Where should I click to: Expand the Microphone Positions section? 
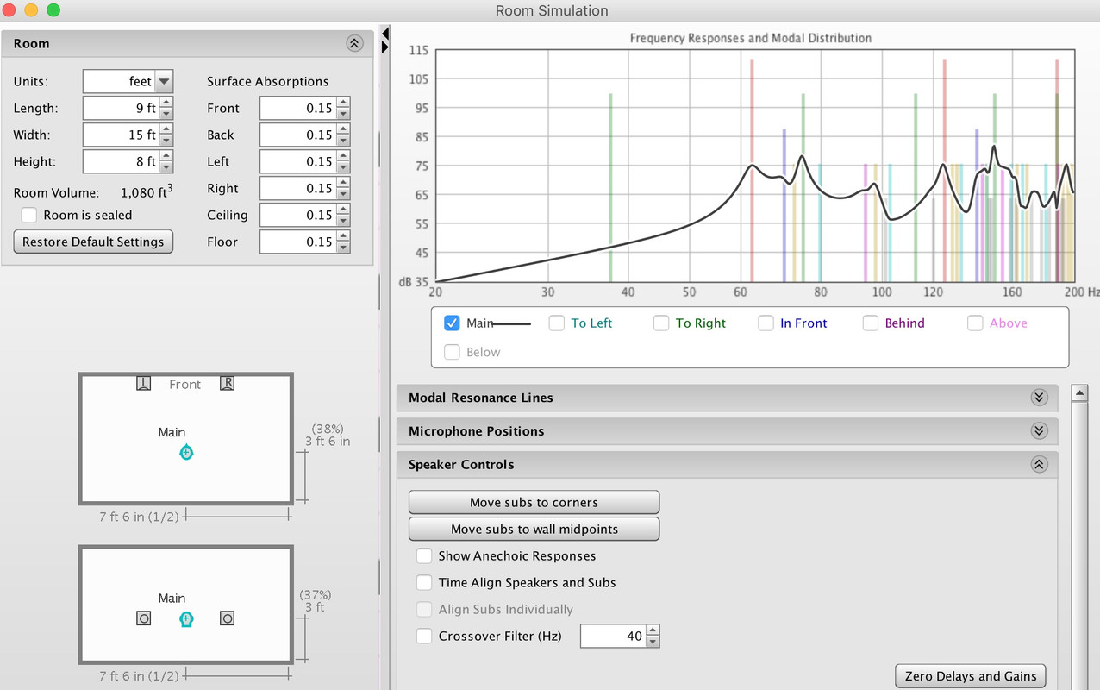pyautogui.click(x=1039, y=431)
